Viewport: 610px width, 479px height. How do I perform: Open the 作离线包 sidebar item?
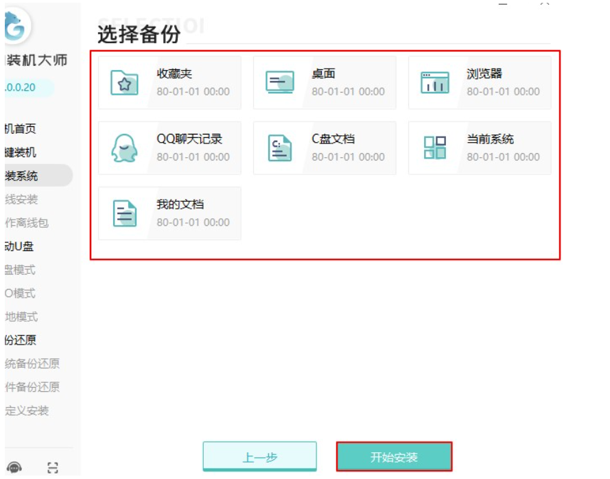point(27,222)
